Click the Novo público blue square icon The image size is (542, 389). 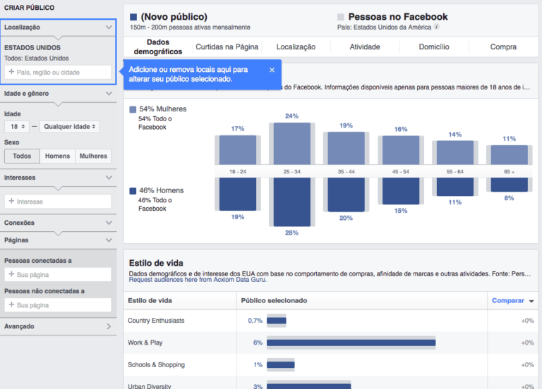click(x=133, y=17)
